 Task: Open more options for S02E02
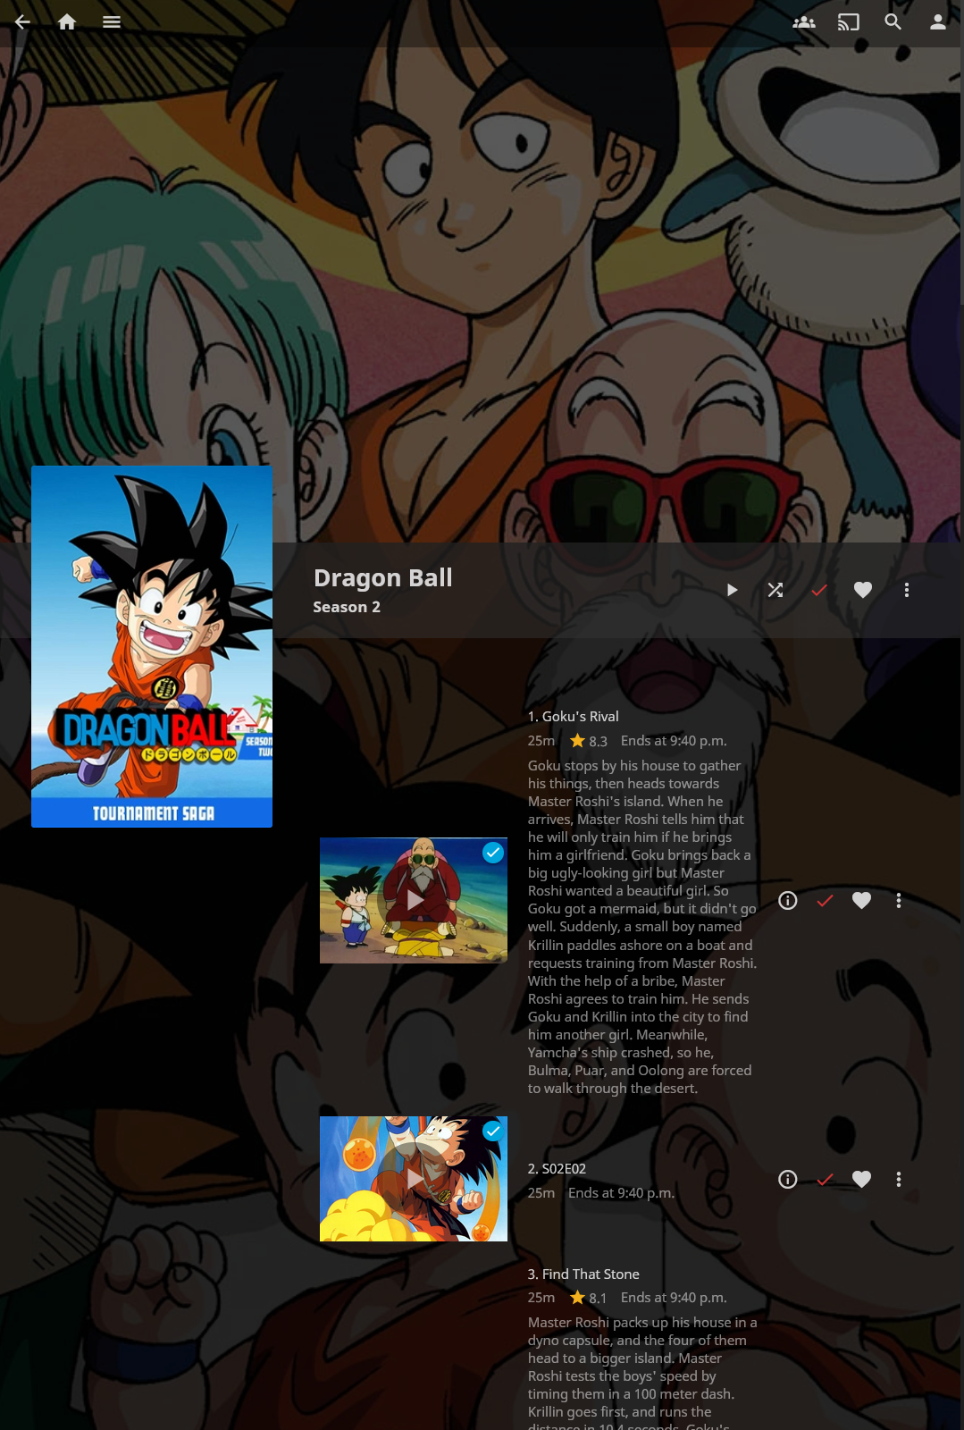pos(899,1180)
